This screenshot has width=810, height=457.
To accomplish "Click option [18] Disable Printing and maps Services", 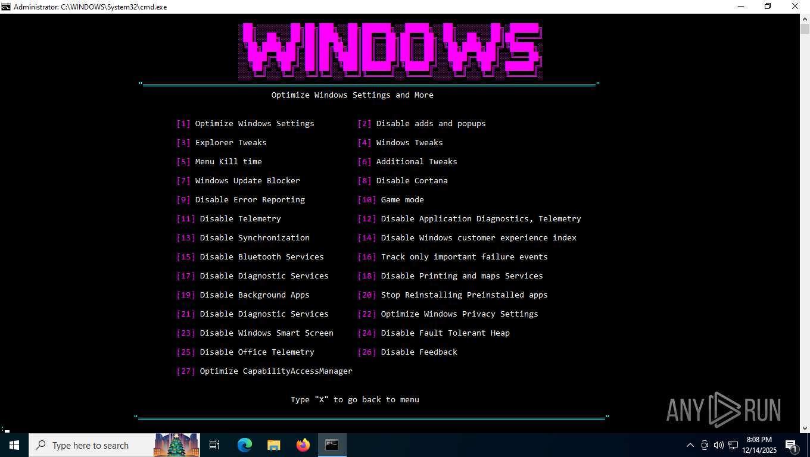I will pyautogui.click(x=450, y=276).
